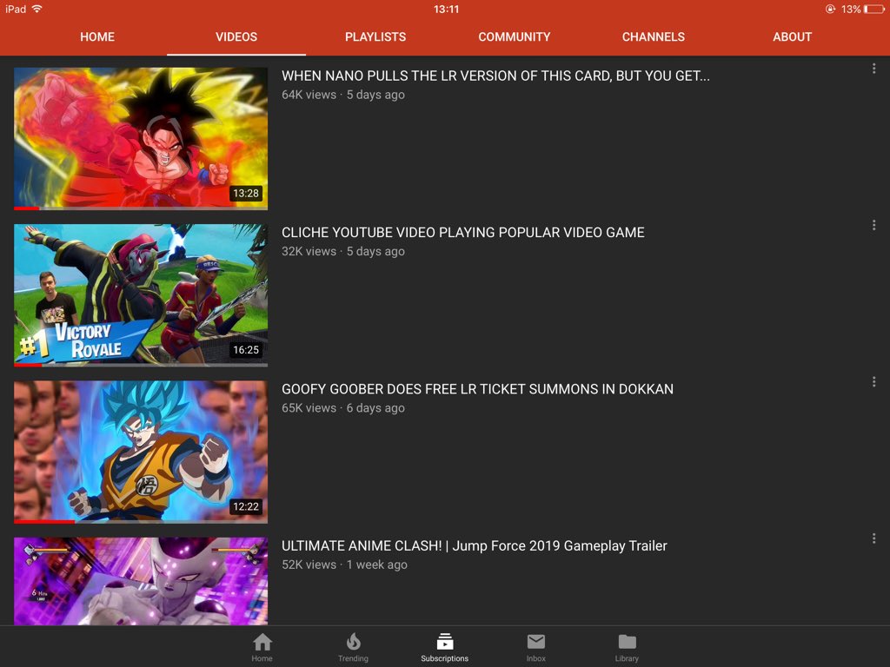Tap the '32K views · 5 days ago' text
The height and width of the screenshot is (667, 890).
(x=342, y=251)
